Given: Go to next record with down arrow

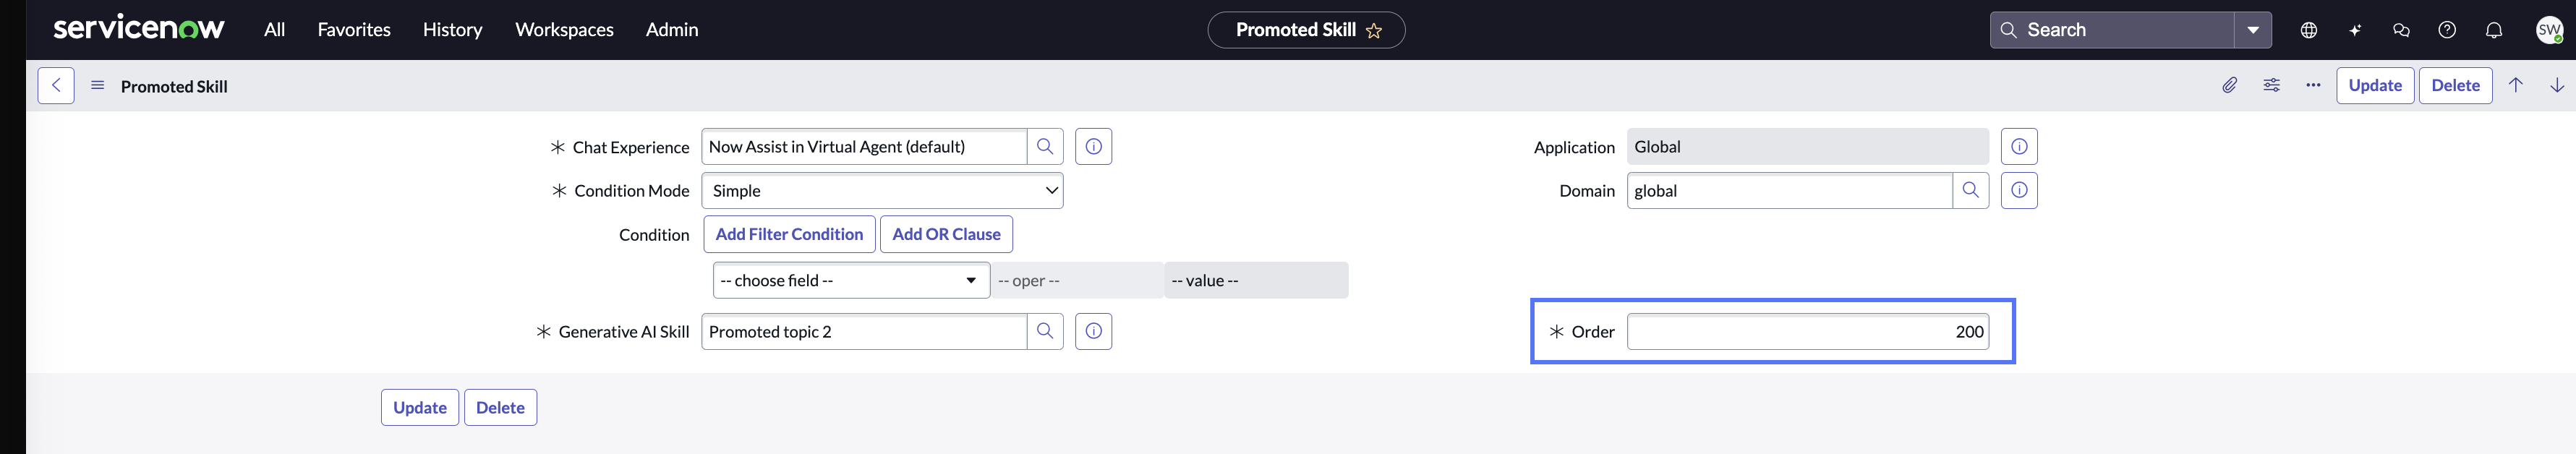Looking at the screenshot, I should point(2556,86).
